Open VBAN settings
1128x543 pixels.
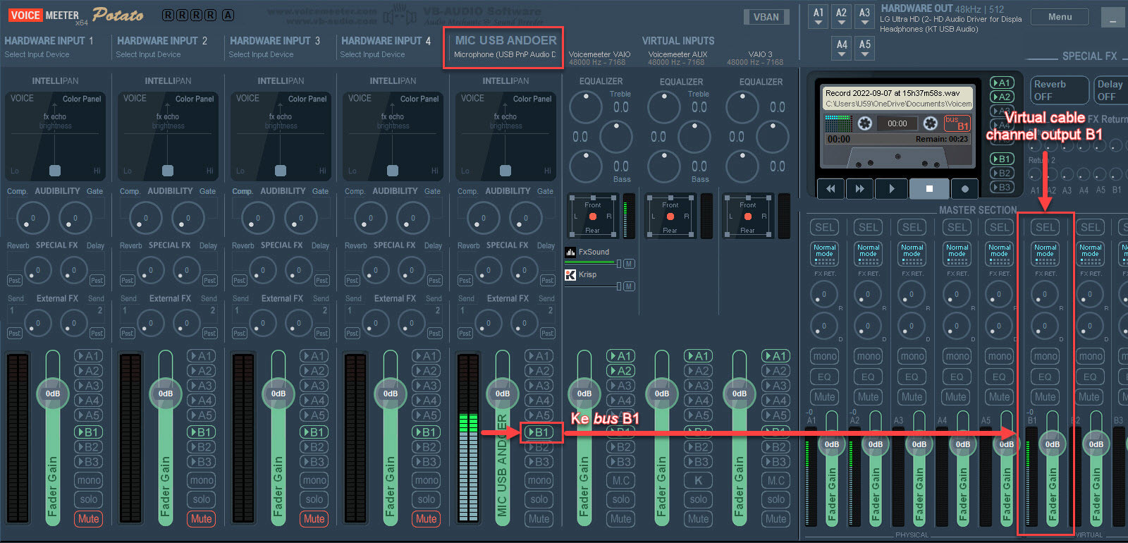[x=766, y=17]
